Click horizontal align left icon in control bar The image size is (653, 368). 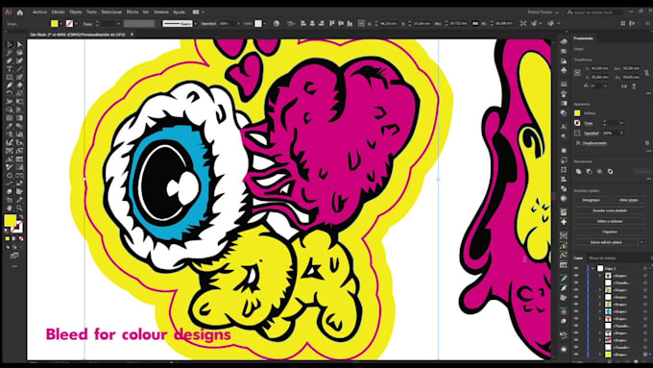(x=302, y=24)
